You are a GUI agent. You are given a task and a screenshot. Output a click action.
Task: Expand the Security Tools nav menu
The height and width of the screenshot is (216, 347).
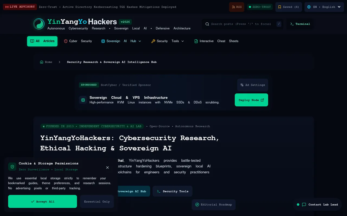coord(168,41)
